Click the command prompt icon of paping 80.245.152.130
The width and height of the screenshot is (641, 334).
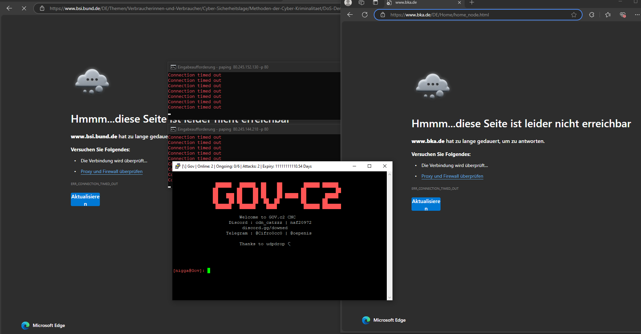click(x=173, y=67)
